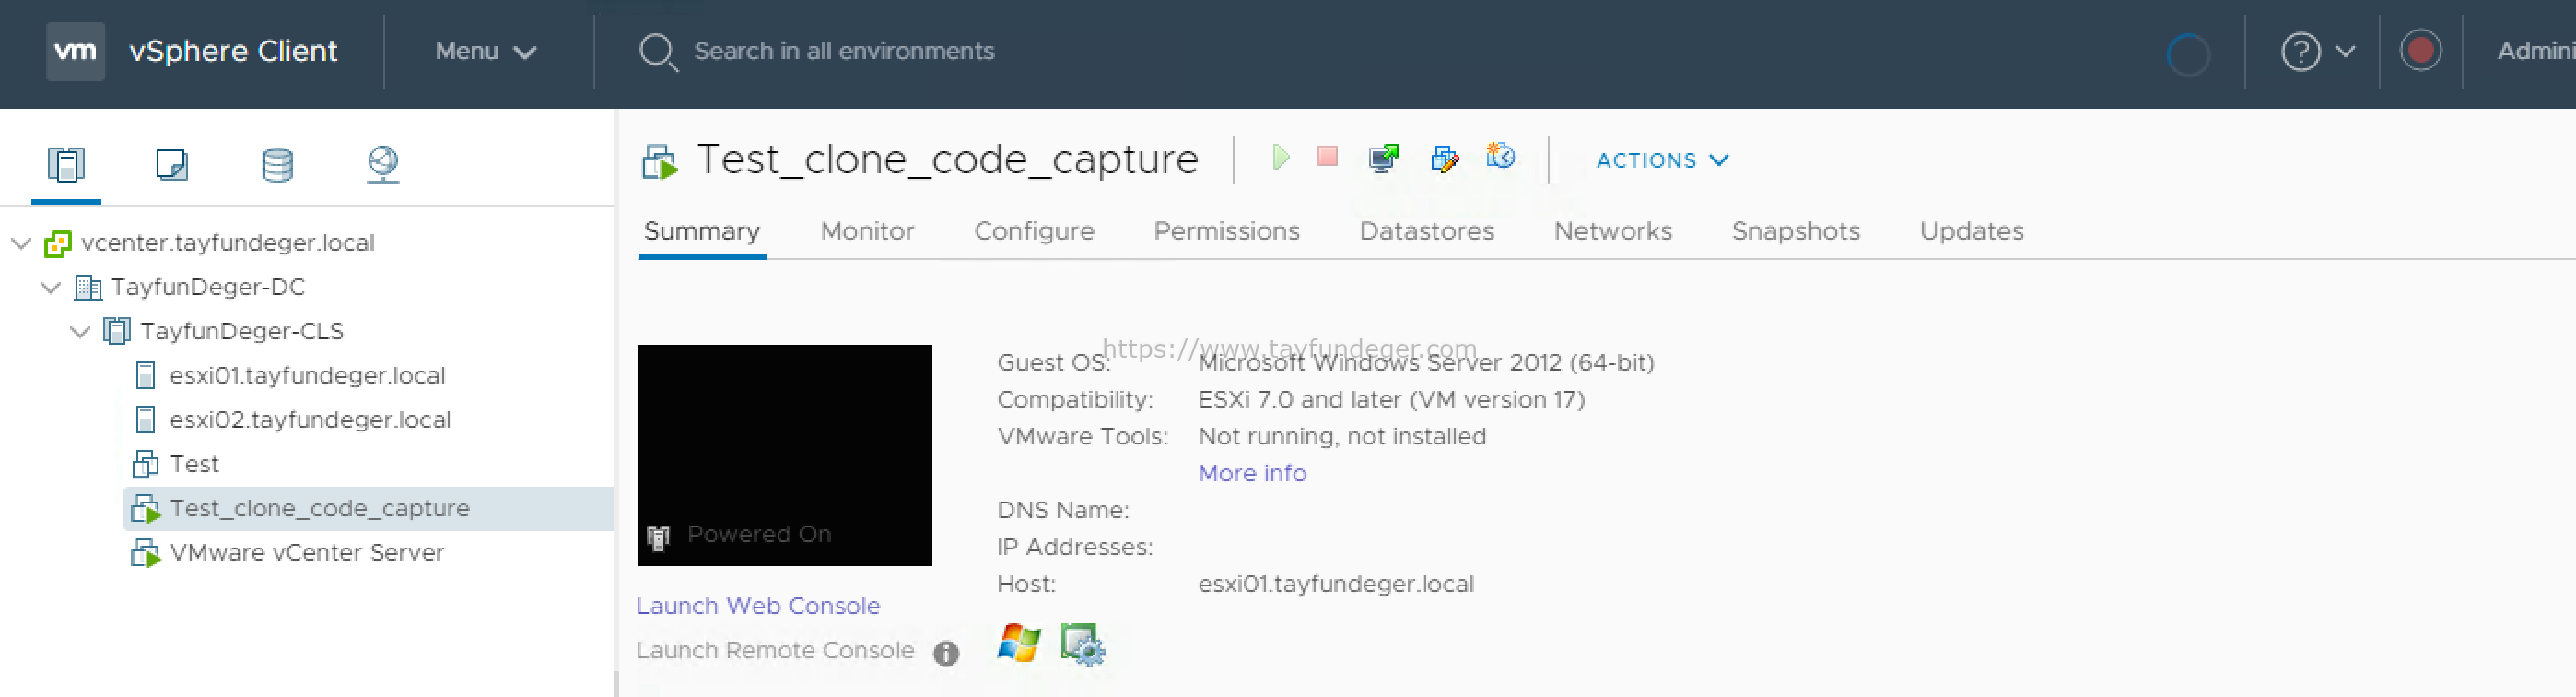The image size is (2576, 697).
Task: Click the 'Not running, not installed' text
Action: (1341, 437)
